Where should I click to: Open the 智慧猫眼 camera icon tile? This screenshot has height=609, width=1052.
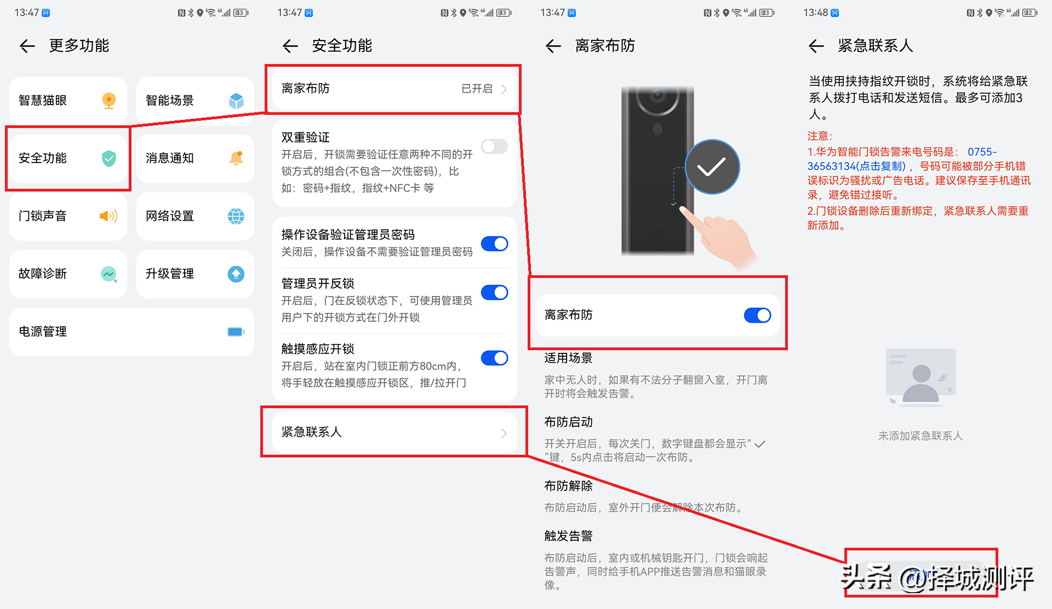109,101
